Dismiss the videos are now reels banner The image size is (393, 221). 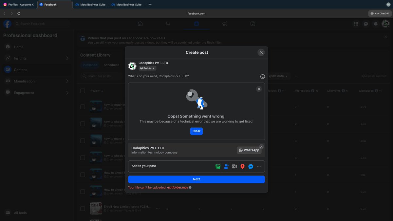(385, 37)
